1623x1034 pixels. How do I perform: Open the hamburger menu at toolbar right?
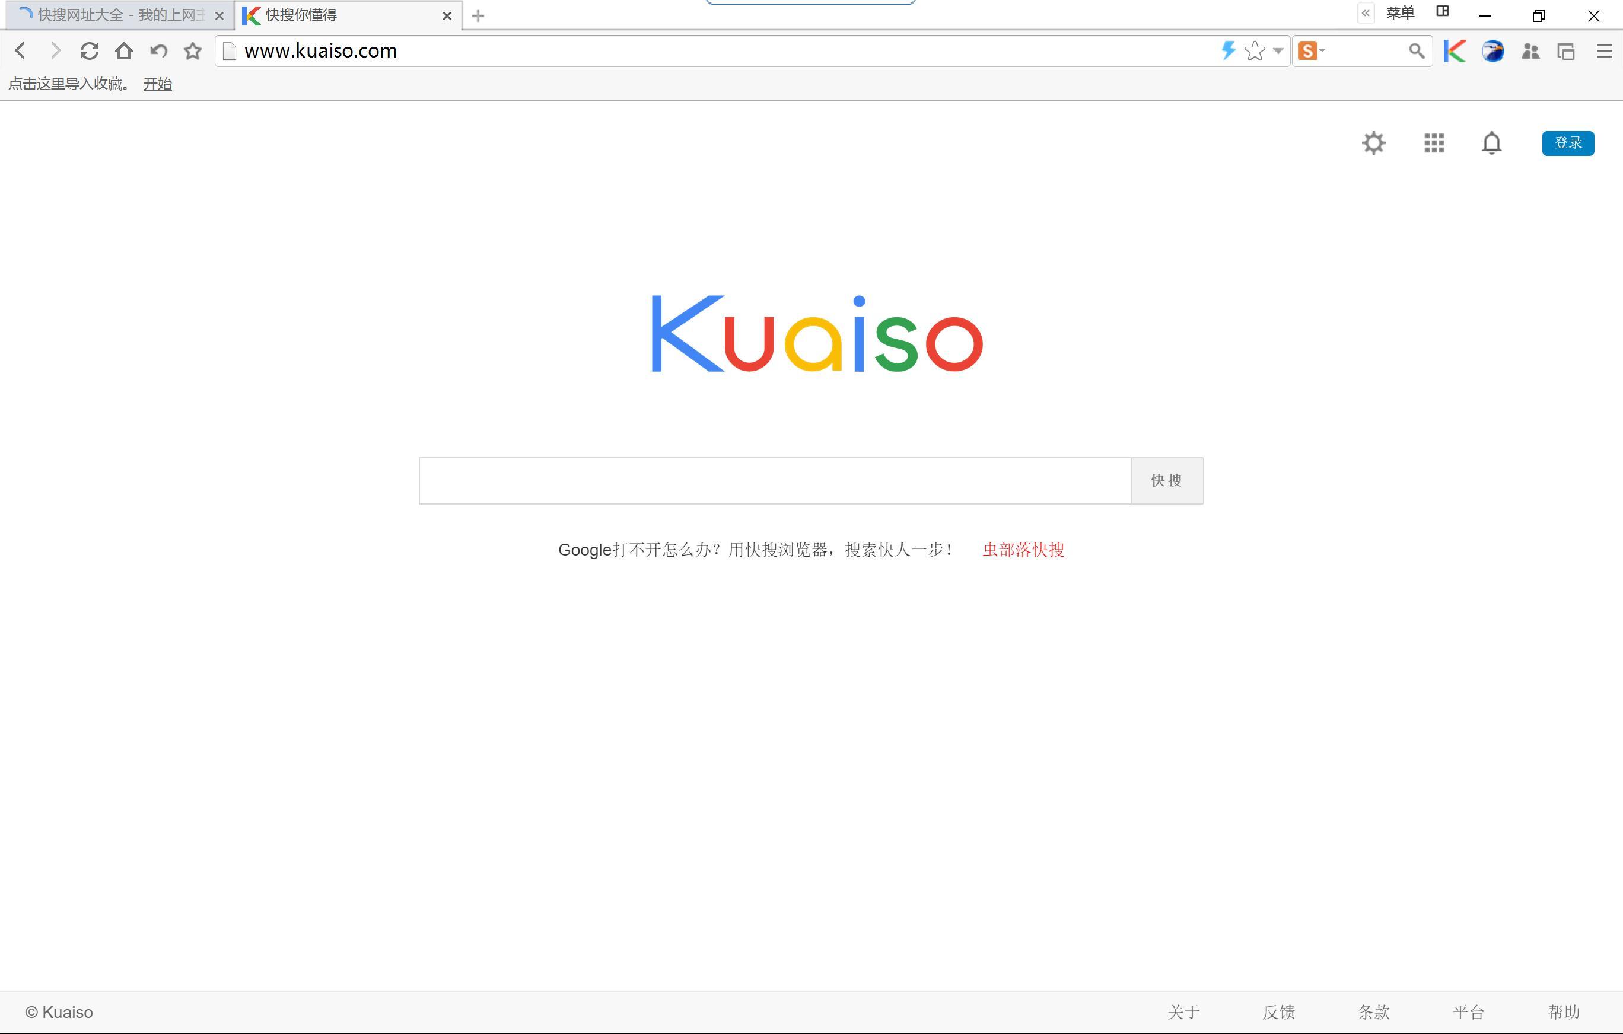click(x=1603, y=51)
